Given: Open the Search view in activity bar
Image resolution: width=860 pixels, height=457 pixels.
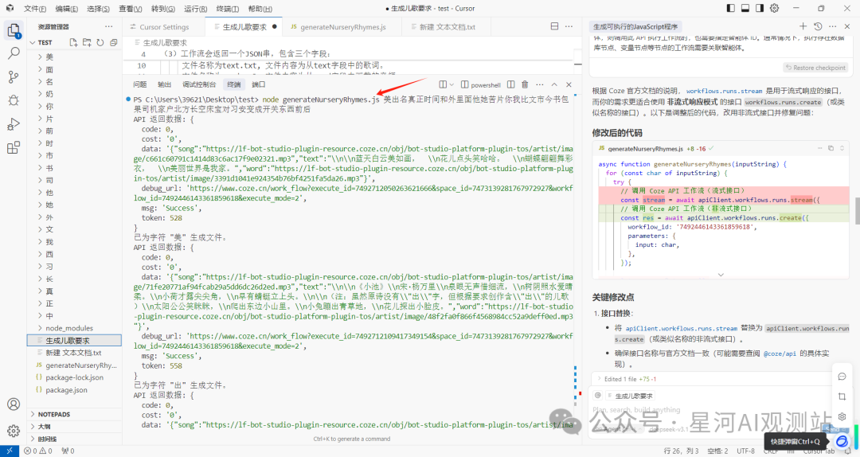Looking at the screenshot, I should (x=14, y=53).
